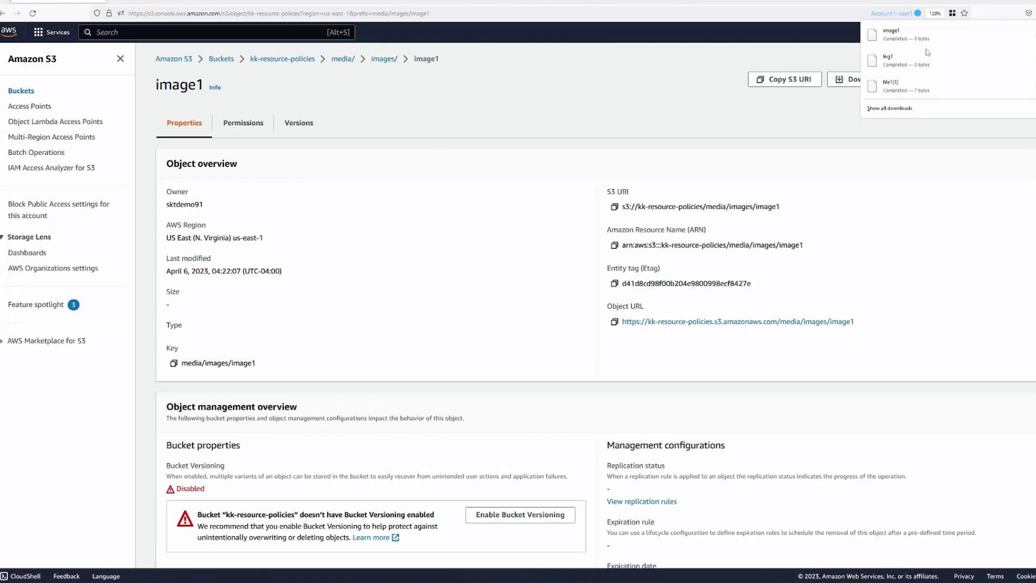Open log1 file in downloads list

(948, 60)
